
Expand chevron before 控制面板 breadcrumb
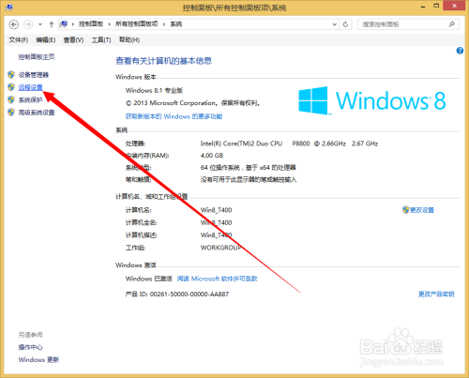point(72,24)
